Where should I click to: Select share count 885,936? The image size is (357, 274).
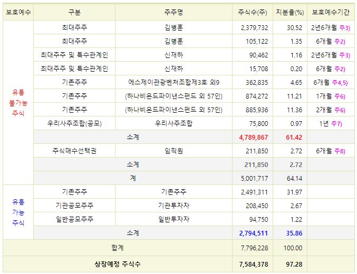click(x=257, y=110)
